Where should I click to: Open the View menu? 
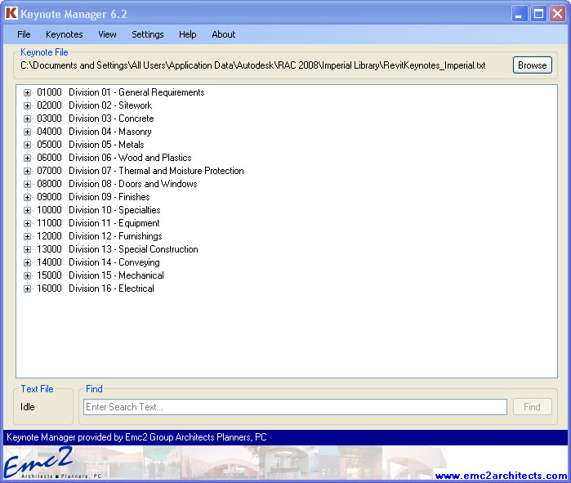(107, 34)
